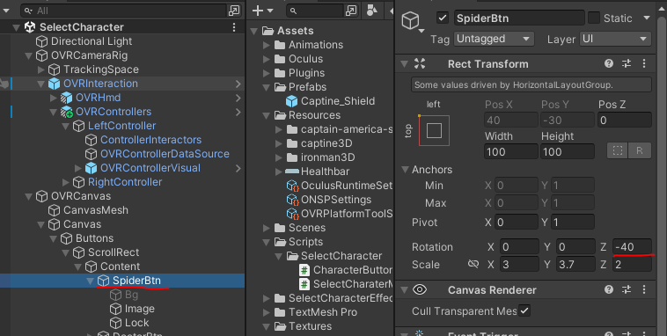Click Pos Z field
Viewport: 667px width, 336px height.
pos(624,120)
